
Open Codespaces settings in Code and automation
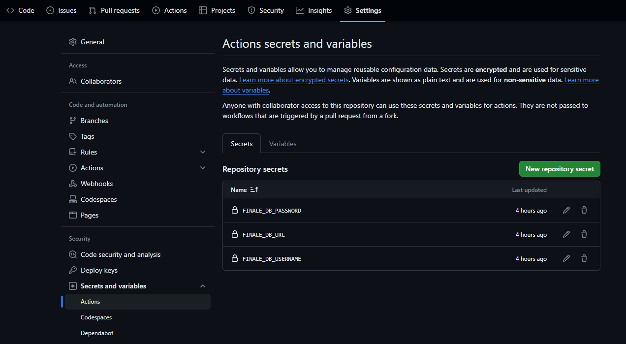coord(138,199)
